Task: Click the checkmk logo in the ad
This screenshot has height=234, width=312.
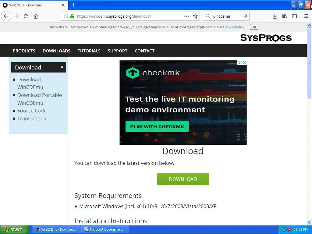Action: (153, 73)
